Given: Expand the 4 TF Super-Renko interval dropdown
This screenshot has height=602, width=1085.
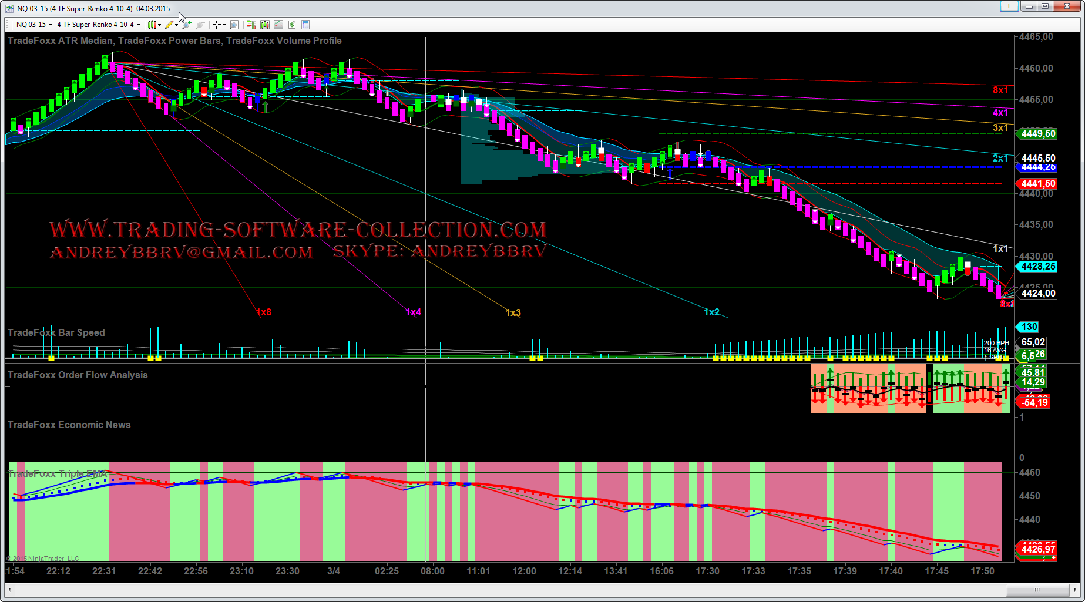Looking at the screenshot, I should 139,25.
